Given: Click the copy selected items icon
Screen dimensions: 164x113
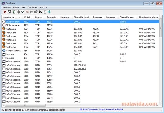Looking at the screenshot, I should click(32, 12).
